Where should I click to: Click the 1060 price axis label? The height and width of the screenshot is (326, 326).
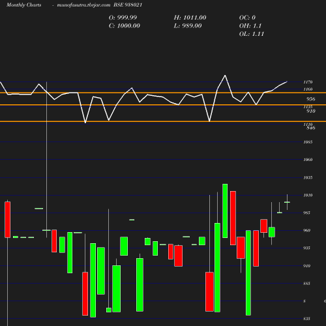(308, 160)
